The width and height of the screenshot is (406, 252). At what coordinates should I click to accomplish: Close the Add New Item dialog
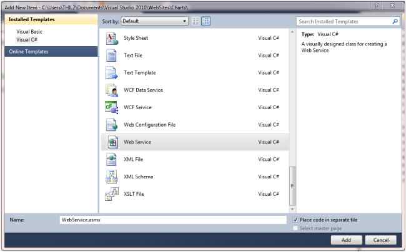click(392, 6)
